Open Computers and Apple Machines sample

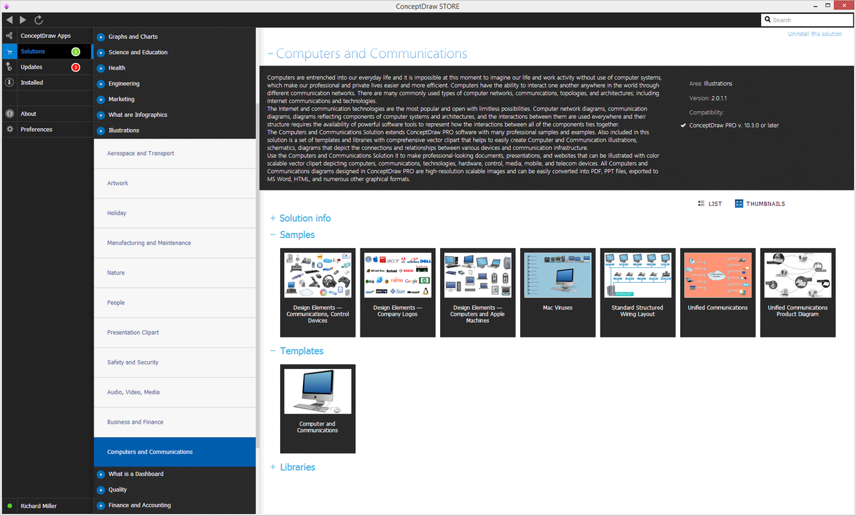pos(477,293)
